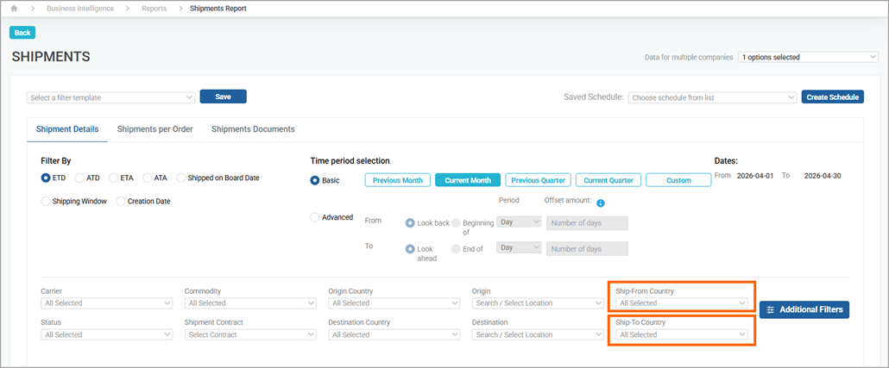The image size is (889, 368).
Task: Open the Commodity dropdown
Action: coord(250,303)
